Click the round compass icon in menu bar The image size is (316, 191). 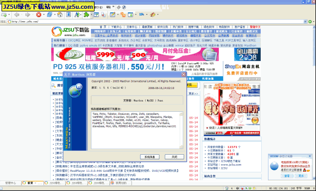[124, 7]
